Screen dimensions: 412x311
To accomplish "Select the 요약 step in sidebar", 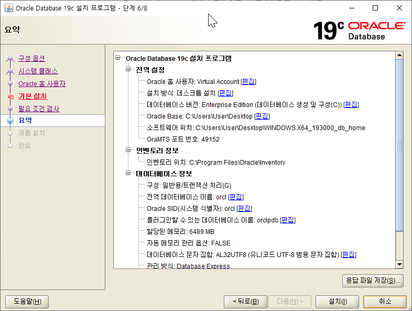I will pos(26,121).
